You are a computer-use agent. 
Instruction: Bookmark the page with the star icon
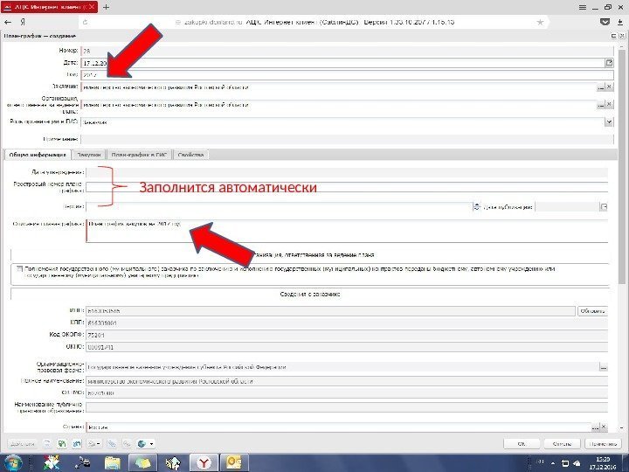tap(541, 23)
